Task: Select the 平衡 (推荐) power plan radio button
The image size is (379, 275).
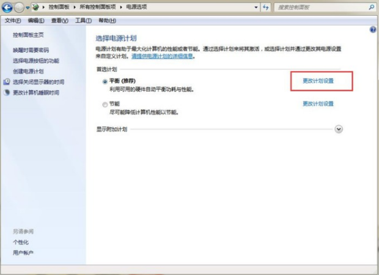Action: pyautogui.click(x=105, y=82)
